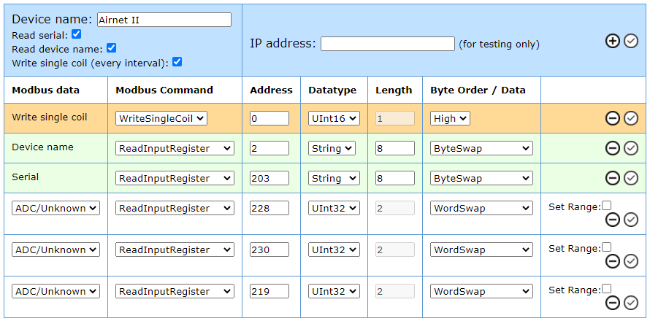The height and width of the screenshot is (321, 650).
Task: Open Serial row String datatype dropdown
Action: click(x=334, y=178)
